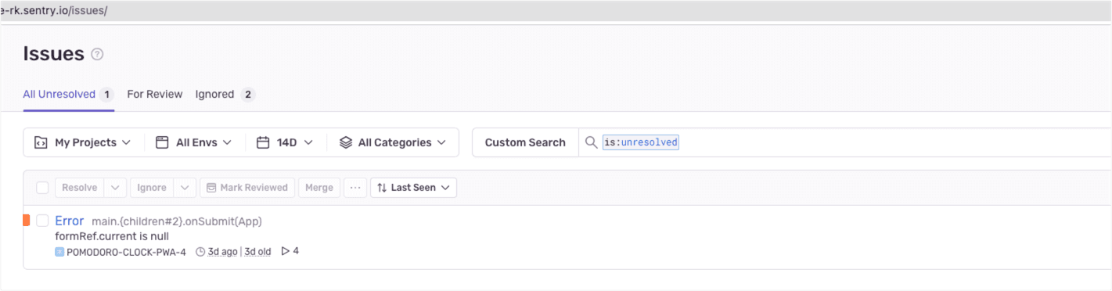Click the calendar icon for 14D range
The width and height of the screenshot is (1112, 291).
click(x=263, y=142)
